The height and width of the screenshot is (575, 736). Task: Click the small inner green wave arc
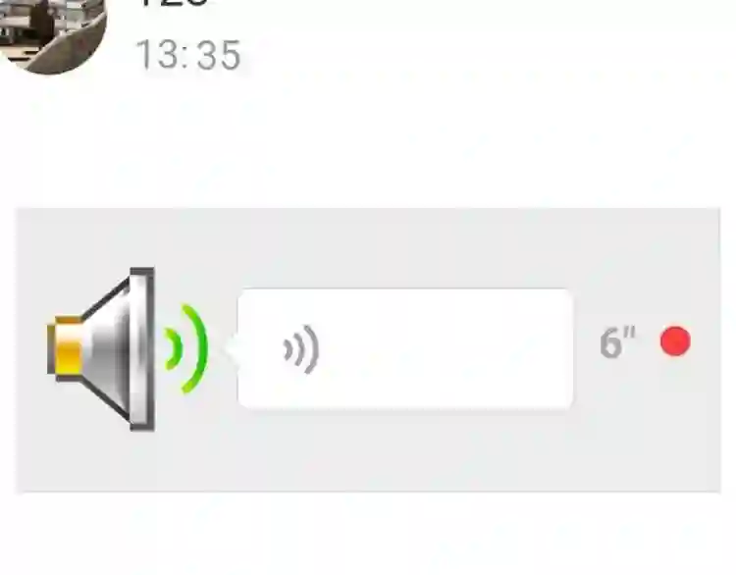[174, 348]
